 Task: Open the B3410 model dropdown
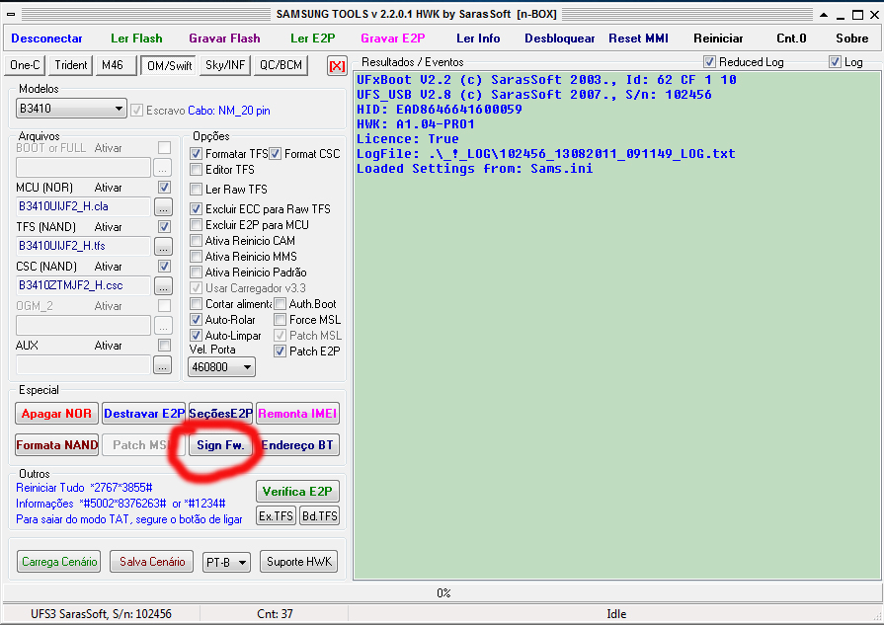[x=71, y=109]
